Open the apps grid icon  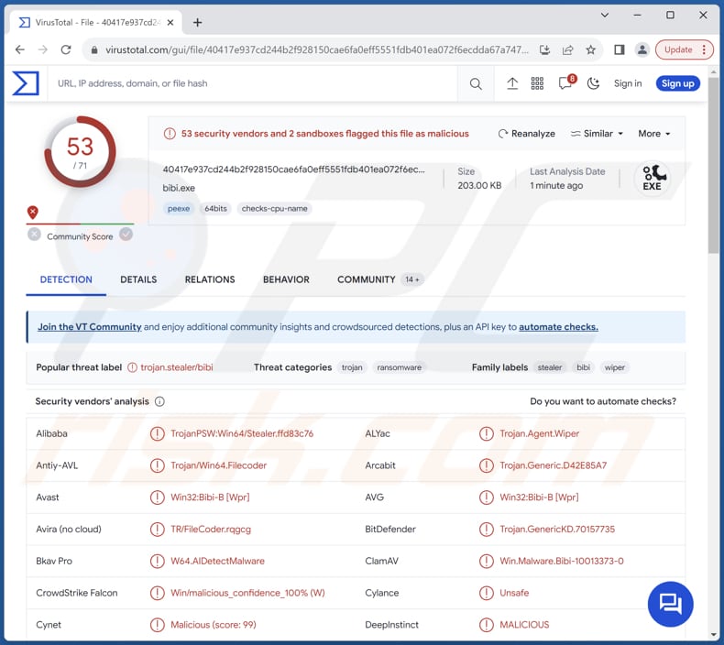click(x=538, y=83)
